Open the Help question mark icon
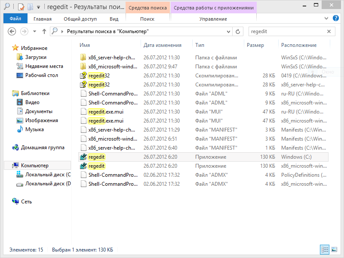This screenshot has width=344, height=258. pyautogui.click(x=336, y=18)
